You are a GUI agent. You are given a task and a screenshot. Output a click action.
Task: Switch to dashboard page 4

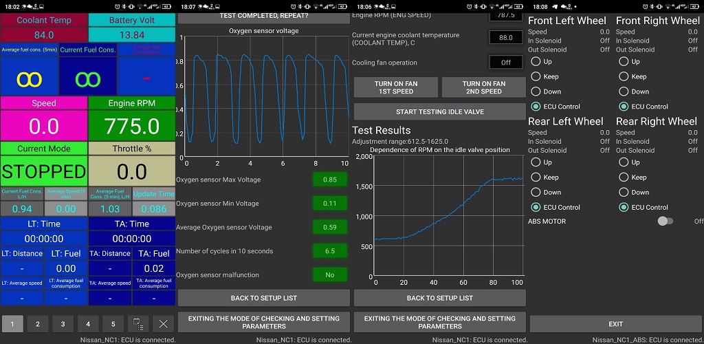click(88, 323)
